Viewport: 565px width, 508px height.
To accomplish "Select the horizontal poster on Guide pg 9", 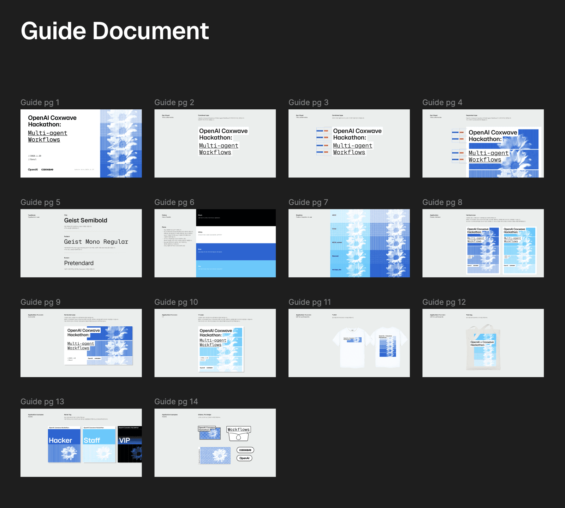I will tap(99, 345).
